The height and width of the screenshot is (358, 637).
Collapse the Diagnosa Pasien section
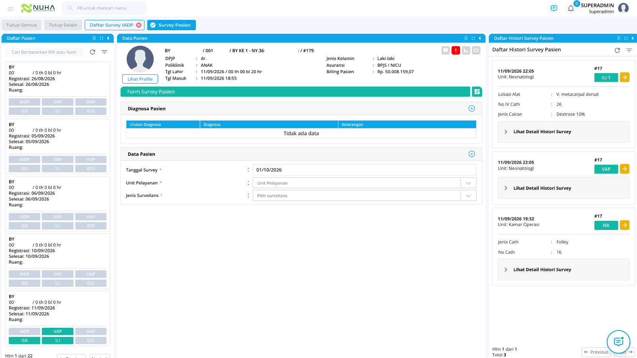(472, 109)
